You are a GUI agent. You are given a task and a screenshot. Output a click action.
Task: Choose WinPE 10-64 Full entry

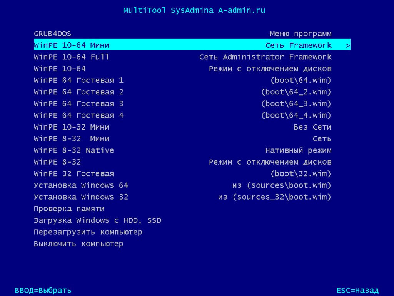(x=72, y=57)
